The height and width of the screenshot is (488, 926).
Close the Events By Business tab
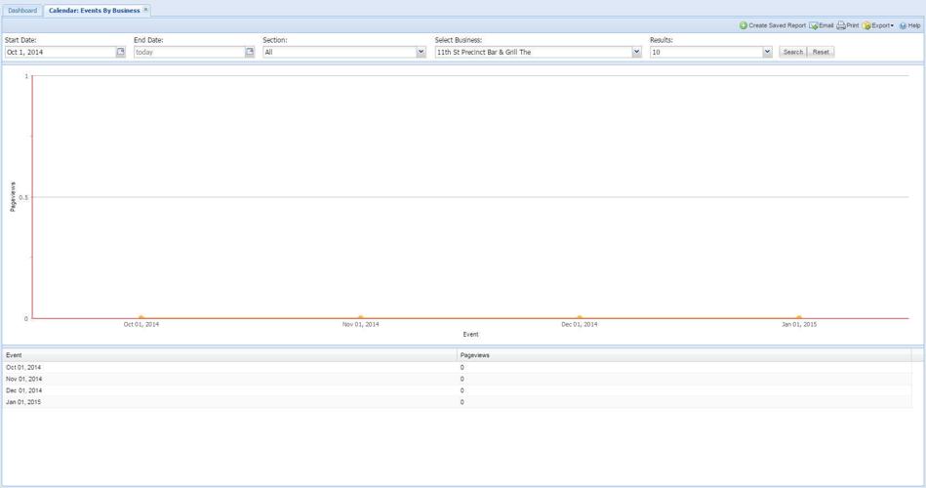coord(145,10)
